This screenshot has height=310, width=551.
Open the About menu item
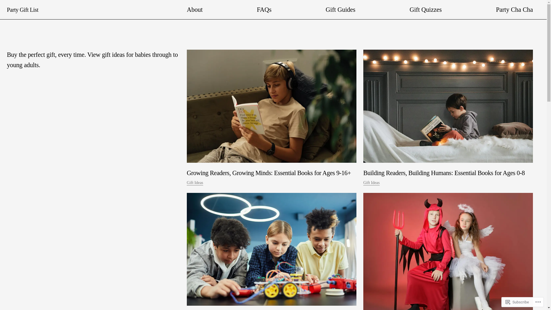195,9
